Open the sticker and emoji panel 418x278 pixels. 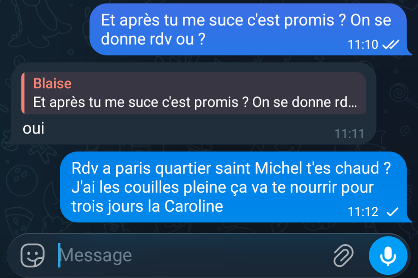click(x=33, y=255)
